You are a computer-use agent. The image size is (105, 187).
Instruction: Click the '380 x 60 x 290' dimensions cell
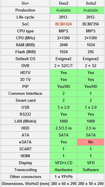pos(63,184)
